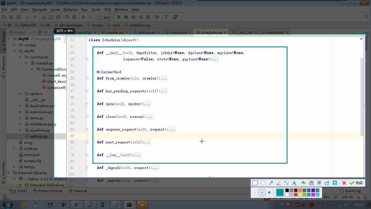Click 完成 to finish the screenshot
371x209 pixels.
[x=356, y=183]
